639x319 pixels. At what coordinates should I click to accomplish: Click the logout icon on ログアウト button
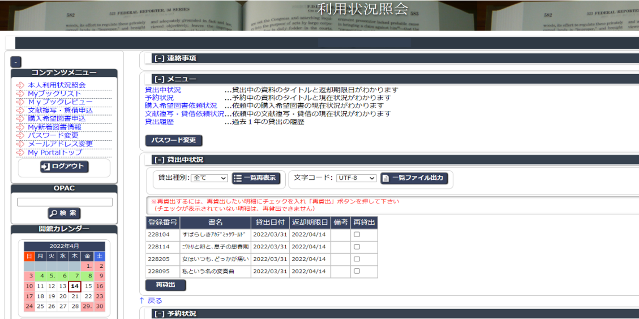coord(46,166)
